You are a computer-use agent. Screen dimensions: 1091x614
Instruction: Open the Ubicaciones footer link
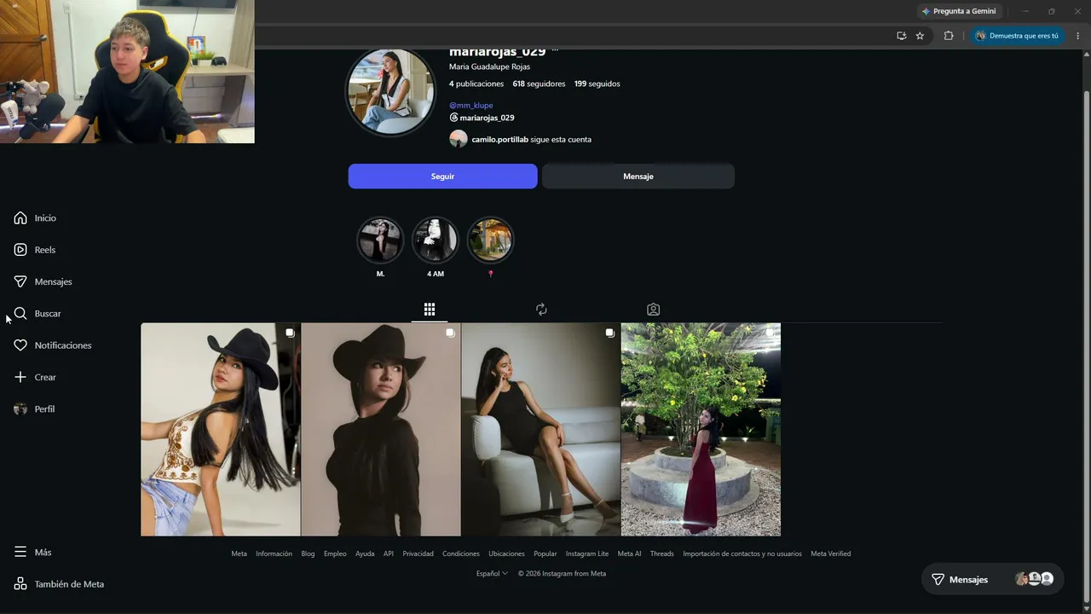[x=506, y=553]
